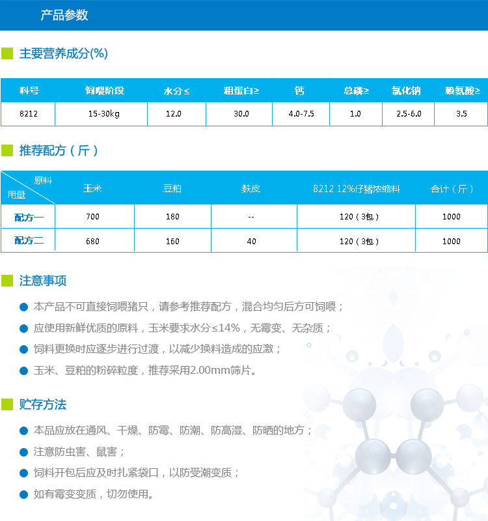This screenshot has height=521, width=488.
Task: Click the 赖氨酸≥ column header
Action: 462,91
